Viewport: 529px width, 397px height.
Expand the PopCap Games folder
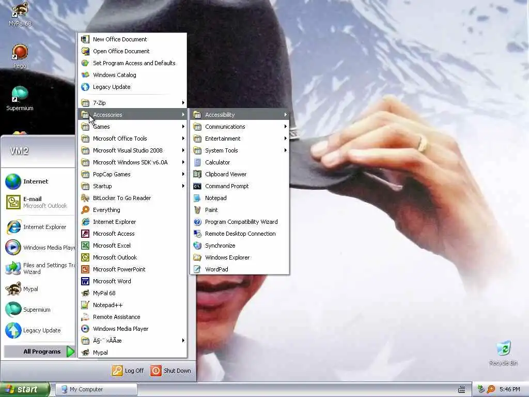pyautogui.click(x=132, y=174)
